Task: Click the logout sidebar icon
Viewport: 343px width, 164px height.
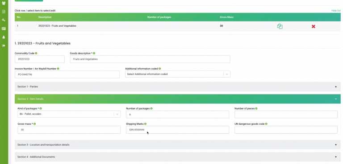Action: (4, 45)
